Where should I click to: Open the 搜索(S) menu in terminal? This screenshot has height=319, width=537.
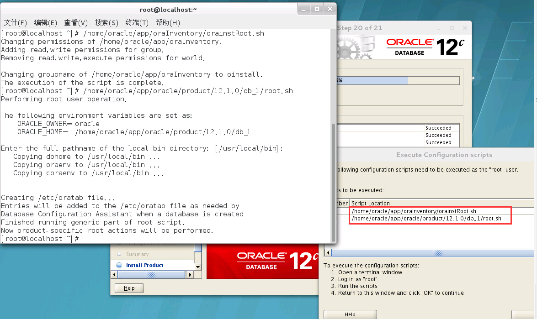pyautogui.click(x=106, y=22)
